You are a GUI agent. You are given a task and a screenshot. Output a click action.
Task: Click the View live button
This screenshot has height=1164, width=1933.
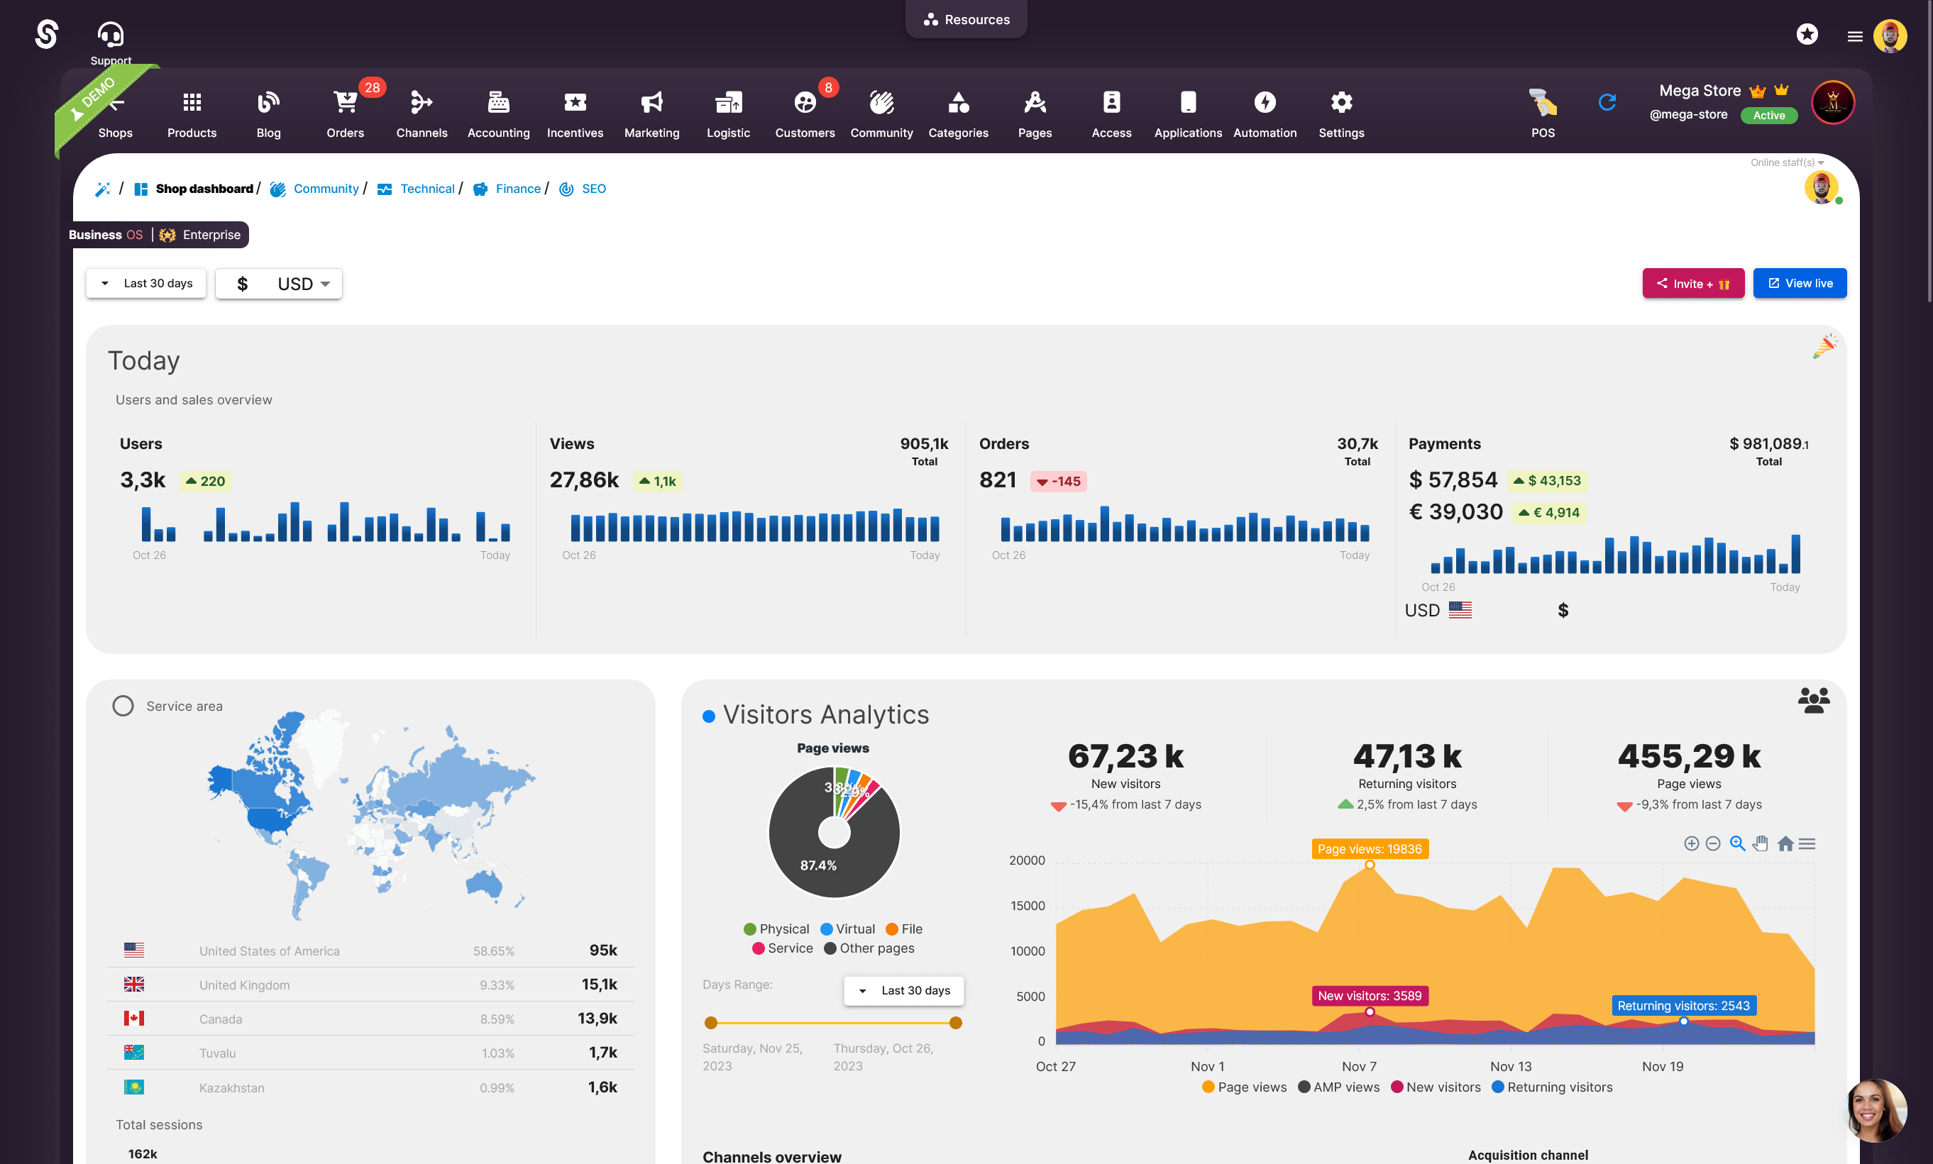coord(1800,284)
